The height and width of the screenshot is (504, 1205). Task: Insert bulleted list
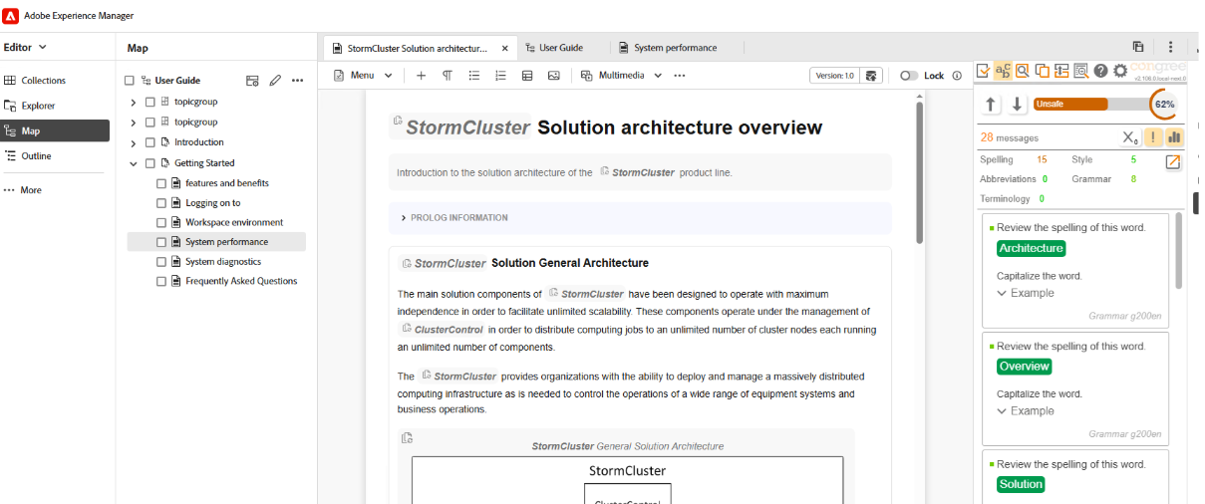pyautogui.click(x=474, y=76)
